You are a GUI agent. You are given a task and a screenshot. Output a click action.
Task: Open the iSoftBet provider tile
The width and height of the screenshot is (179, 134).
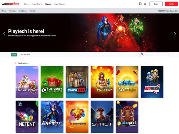127,82
